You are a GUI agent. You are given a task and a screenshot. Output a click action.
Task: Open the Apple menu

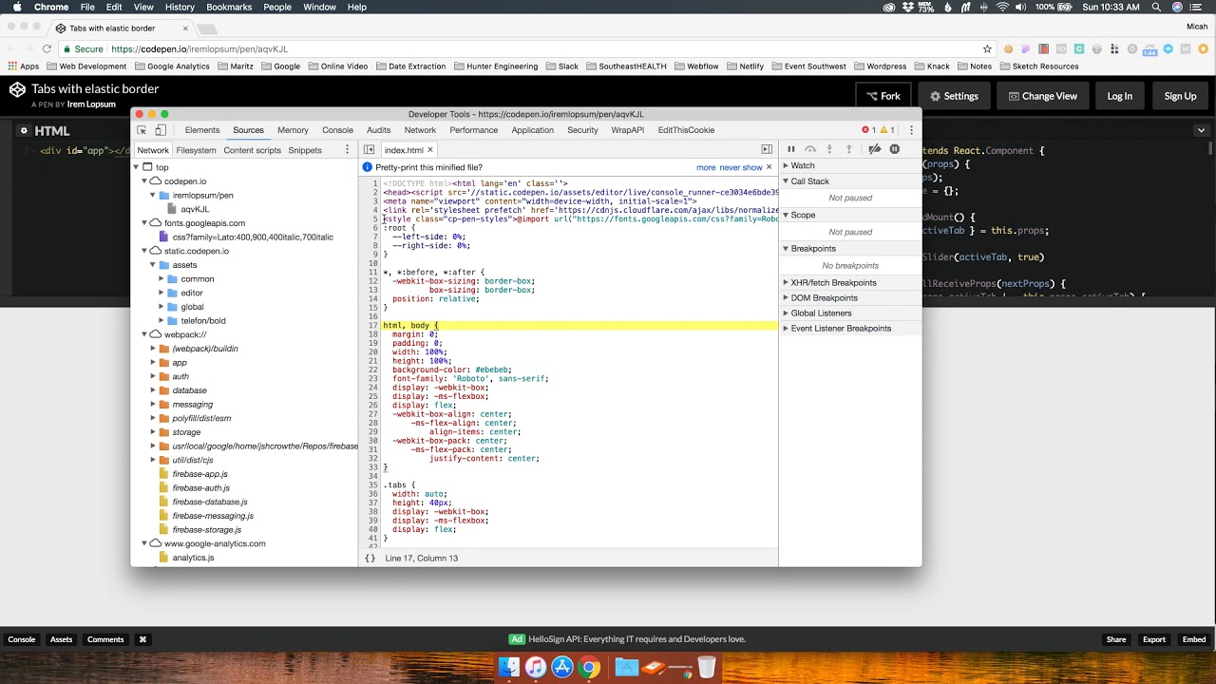click(16, 8)
